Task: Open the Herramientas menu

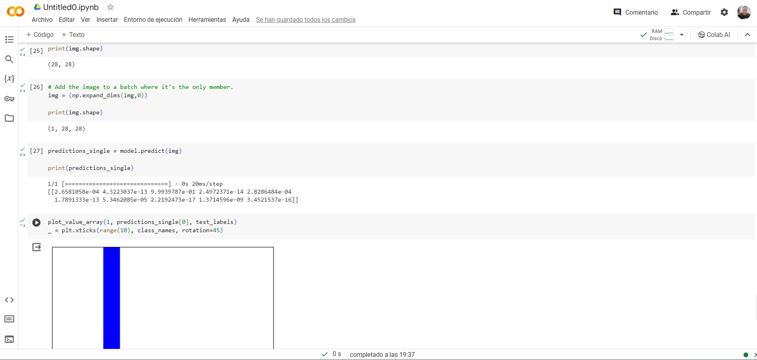Action: 207,20
